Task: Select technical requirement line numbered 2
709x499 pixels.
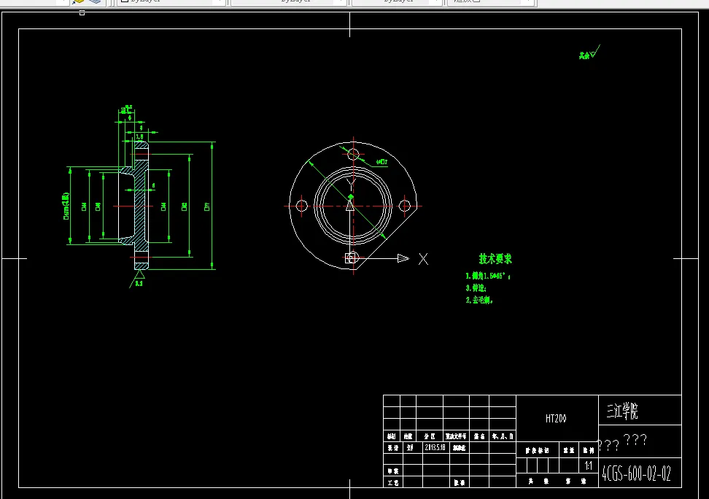Action: [x=479, y=300]
